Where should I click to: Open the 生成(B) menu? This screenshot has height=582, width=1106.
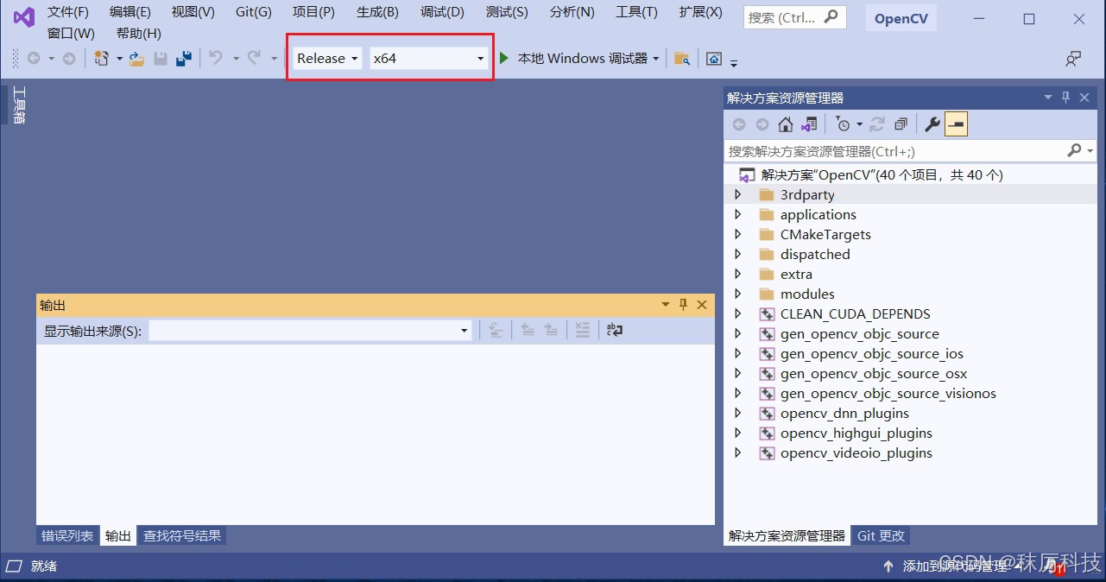[377, 12]
